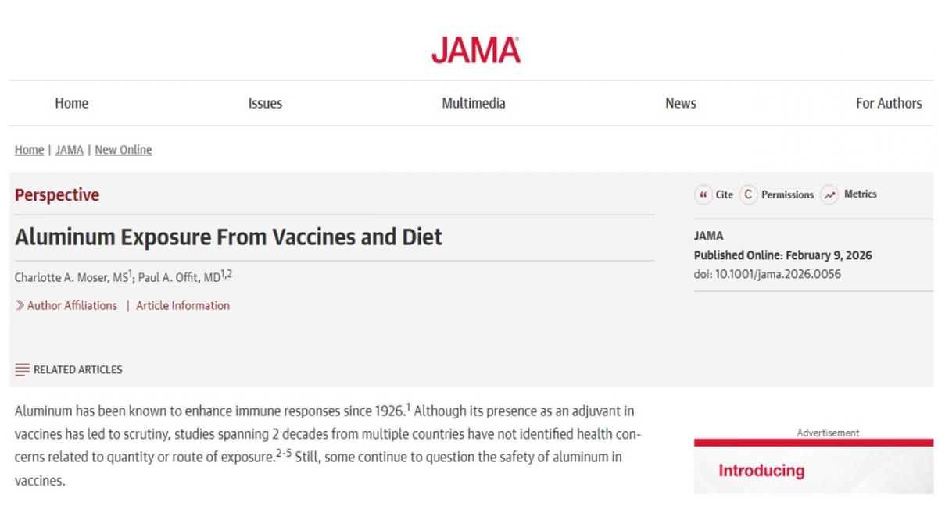Image resolution: width=938 pixels, height=527 pixels.
Task: Open the Issues navigation menu
Action: [x=265, y=103]
